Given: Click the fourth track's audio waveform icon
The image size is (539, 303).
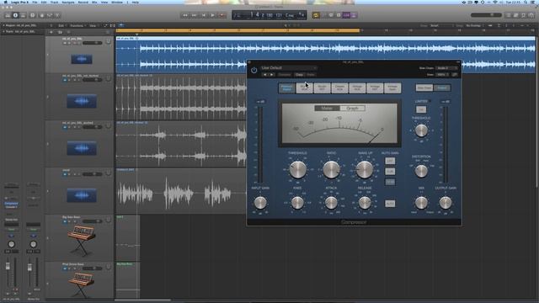Looking at the screenshot, I should [82, 195].
